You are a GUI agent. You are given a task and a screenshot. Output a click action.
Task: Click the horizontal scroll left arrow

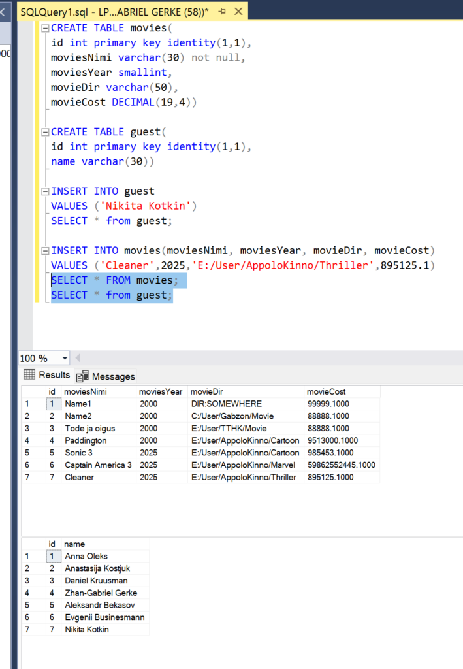[78, 358]
